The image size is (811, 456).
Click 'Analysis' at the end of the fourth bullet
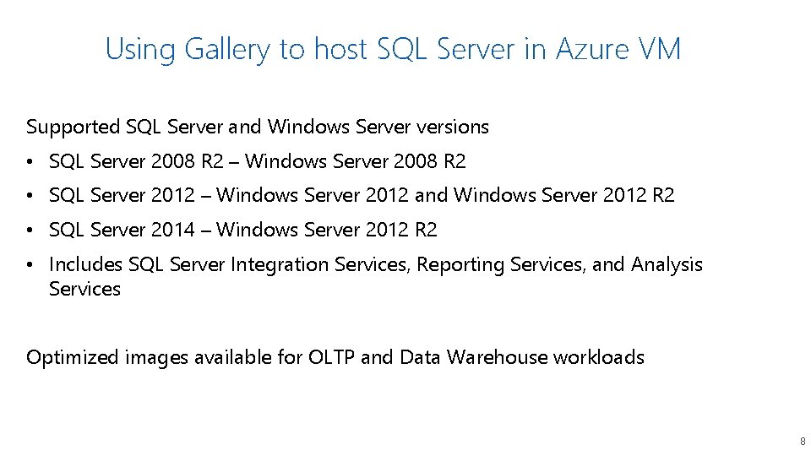[x=667, y=264]
